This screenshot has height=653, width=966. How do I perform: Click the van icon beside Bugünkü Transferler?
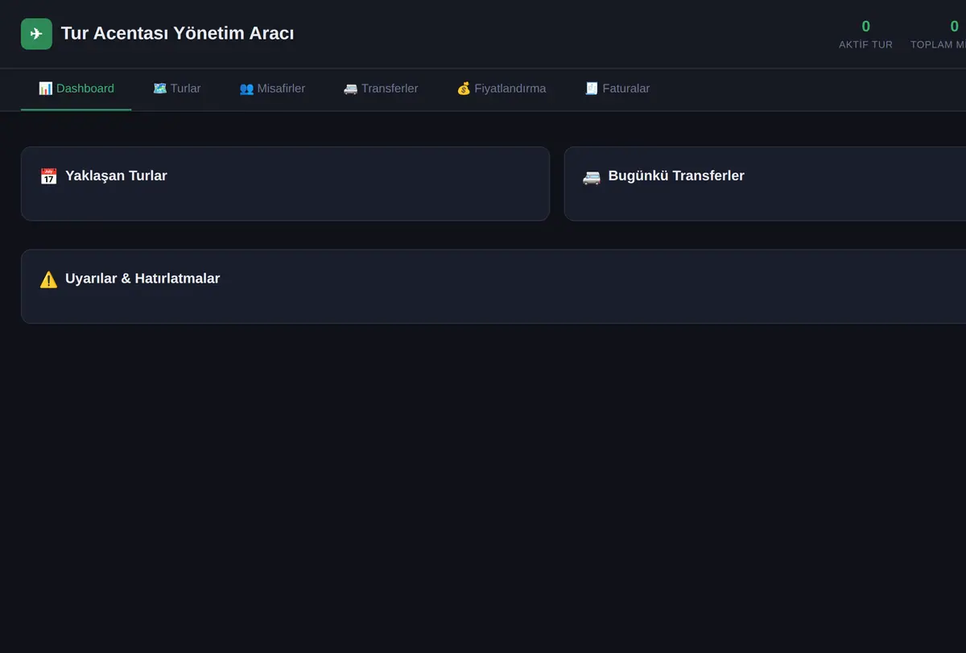[x=592, y=176]
